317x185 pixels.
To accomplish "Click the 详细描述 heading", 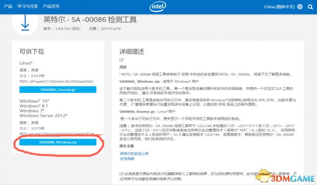I will tap(132, 51).
